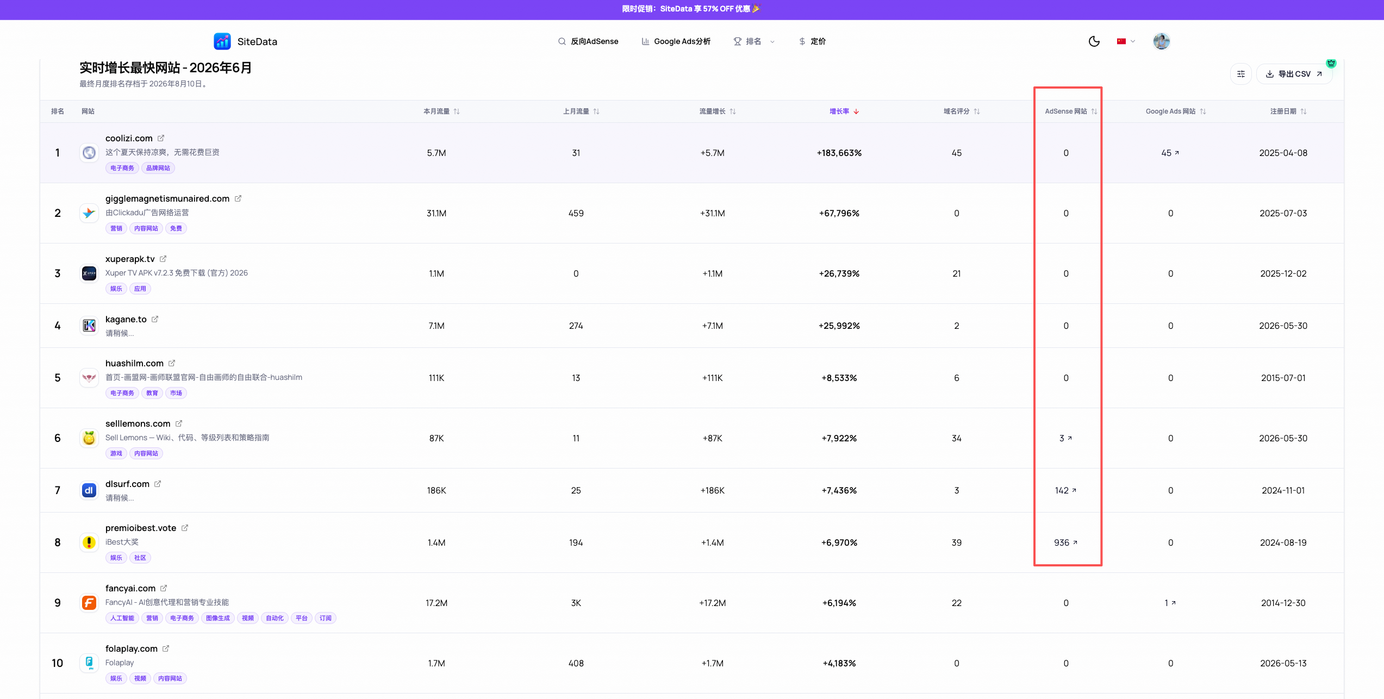Open the table filter settings icon
1384x699 pixels.
(x=1241, y=74)
